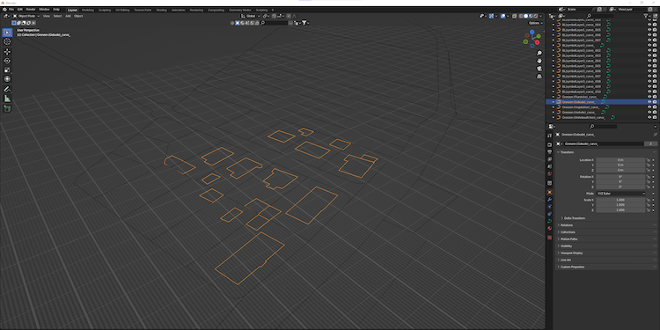The height and width of the screenshot is (330, 660).
Task: Open the Add menu in viewport header
Action: point(68,16)
